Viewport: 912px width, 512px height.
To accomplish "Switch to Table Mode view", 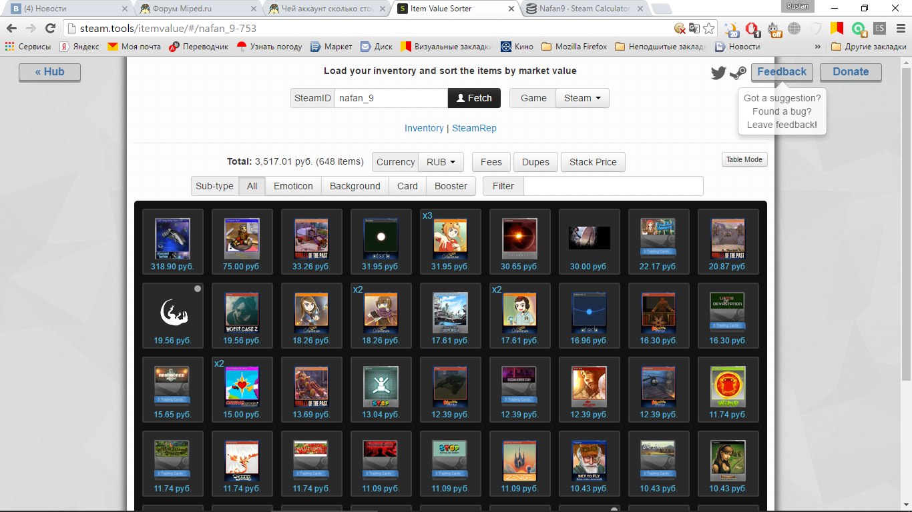I will pos(744,159).
